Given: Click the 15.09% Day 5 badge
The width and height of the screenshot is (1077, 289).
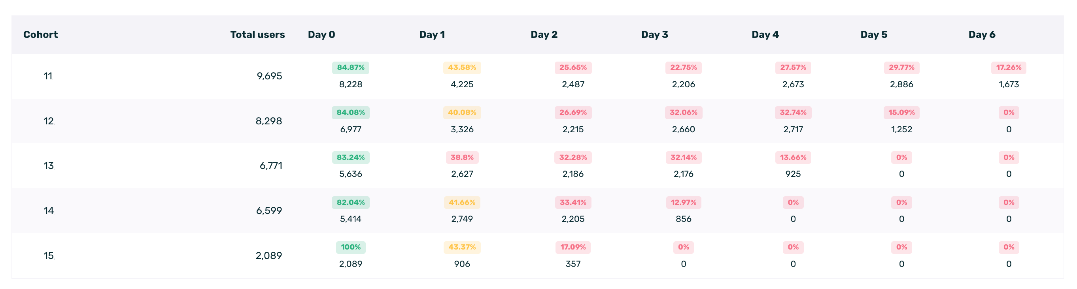Looking at the screenshot, I should click(901, 113).
